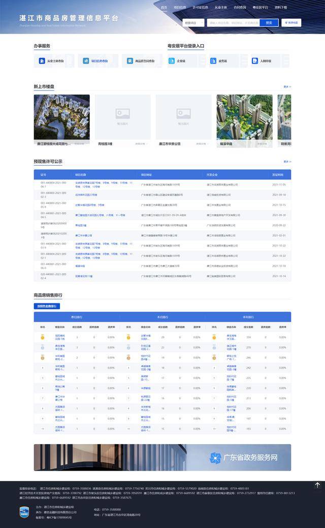Image resolution: width=325 pixels, height=528 pixels.
Task: Click the back-to-top arrow icon
Action: (317, 485)
